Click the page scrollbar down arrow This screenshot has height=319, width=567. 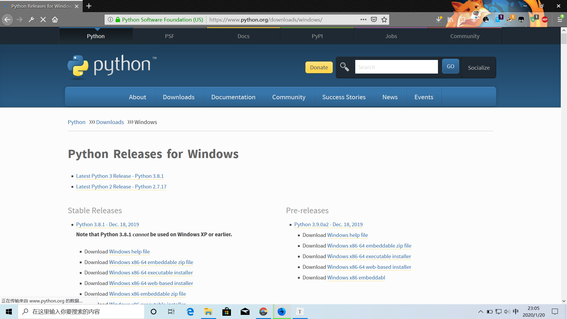point(564,301)
